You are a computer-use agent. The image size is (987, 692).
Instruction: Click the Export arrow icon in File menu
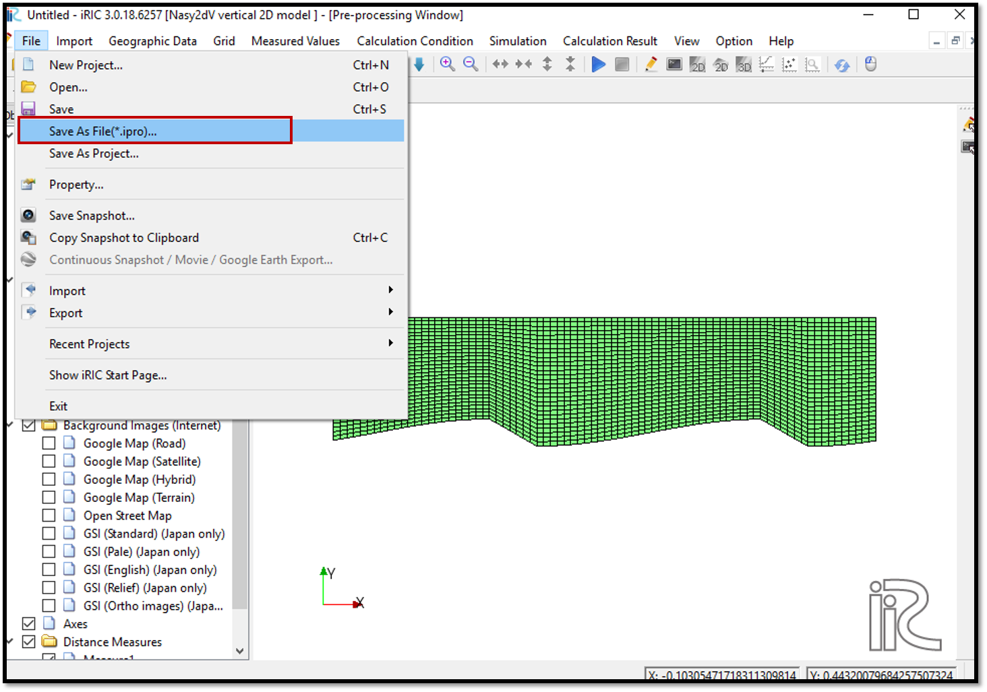(x=30, y=313)
